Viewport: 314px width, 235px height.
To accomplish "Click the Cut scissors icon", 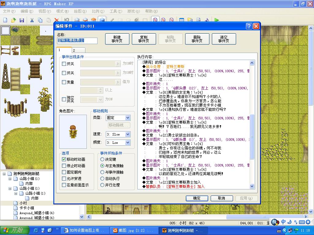I will pos(32,20).
